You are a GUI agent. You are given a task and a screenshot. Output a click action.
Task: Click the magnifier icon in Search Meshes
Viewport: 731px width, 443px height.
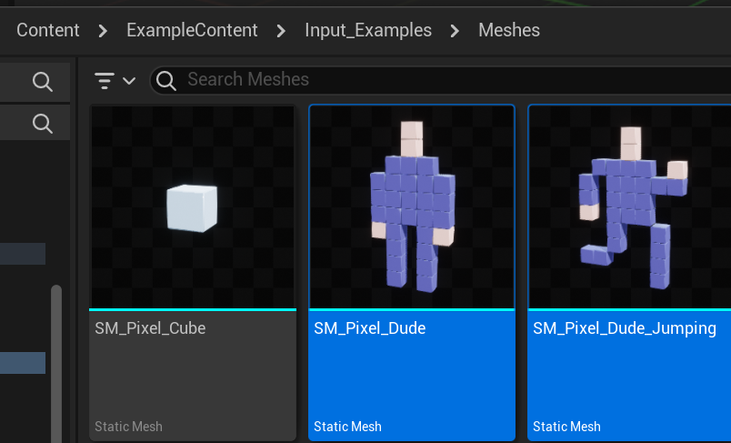click(166, 81)
